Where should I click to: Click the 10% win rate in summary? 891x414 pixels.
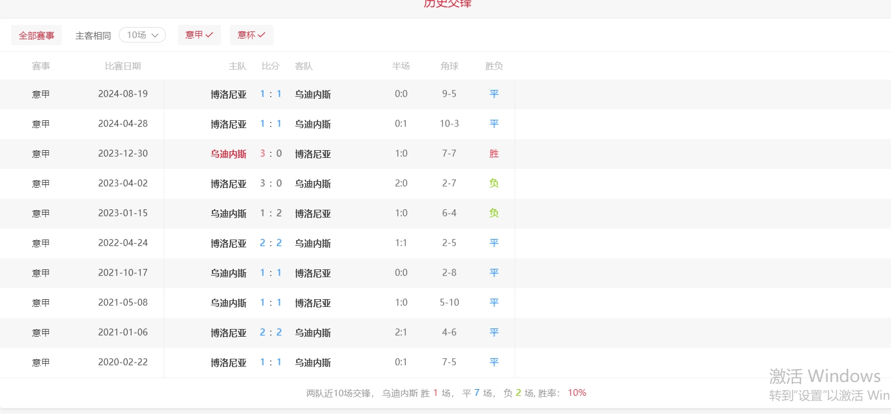click(576, 393)
